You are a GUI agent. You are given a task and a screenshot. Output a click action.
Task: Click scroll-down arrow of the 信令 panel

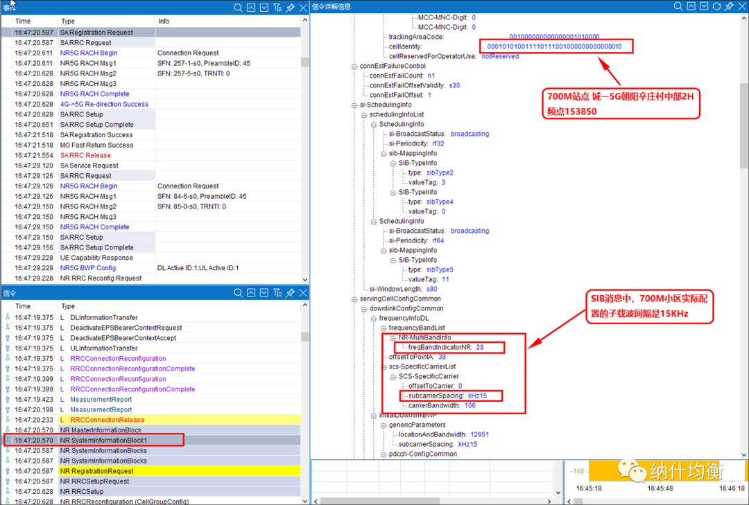(304, 501)
